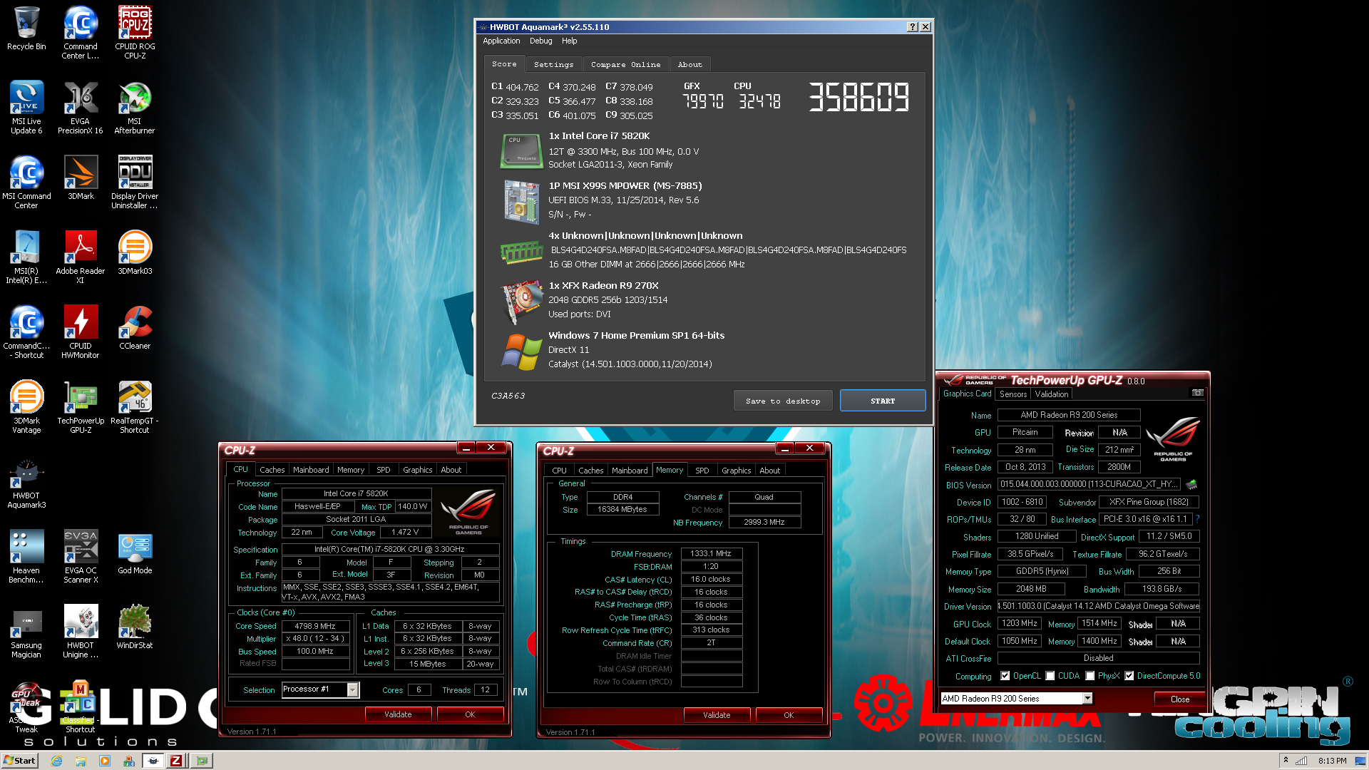Open Display Driver Uninstaller icon

click(135, 183)
